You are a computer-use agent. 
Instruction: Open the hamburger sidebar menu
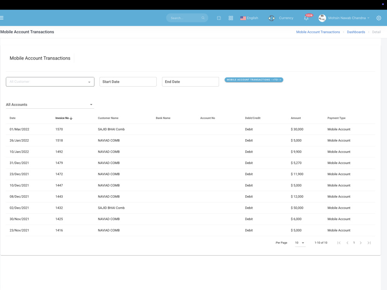(2, 18)
